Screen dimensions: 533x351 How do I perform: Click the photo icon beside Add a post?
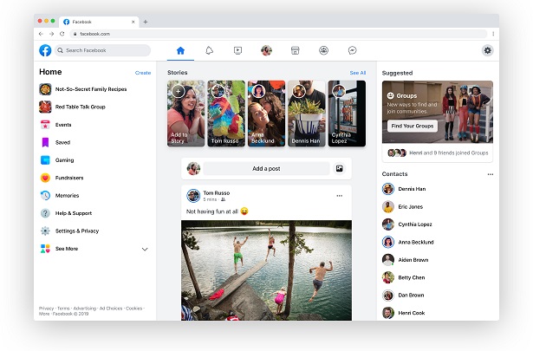[x=340, y=168]
